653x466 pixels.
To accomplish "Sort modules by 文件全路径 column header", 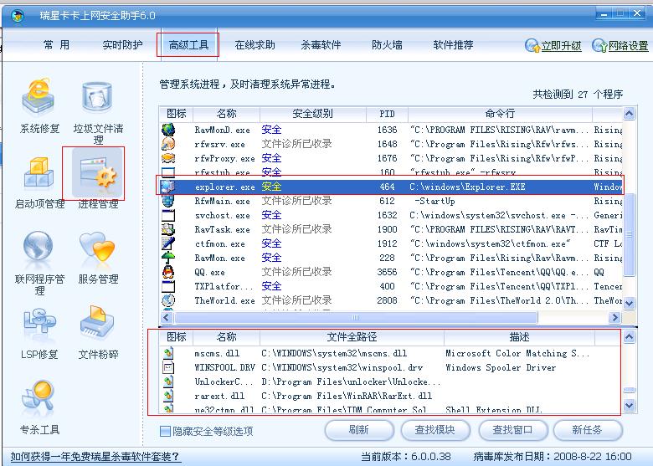I will (x=352, y=336).
